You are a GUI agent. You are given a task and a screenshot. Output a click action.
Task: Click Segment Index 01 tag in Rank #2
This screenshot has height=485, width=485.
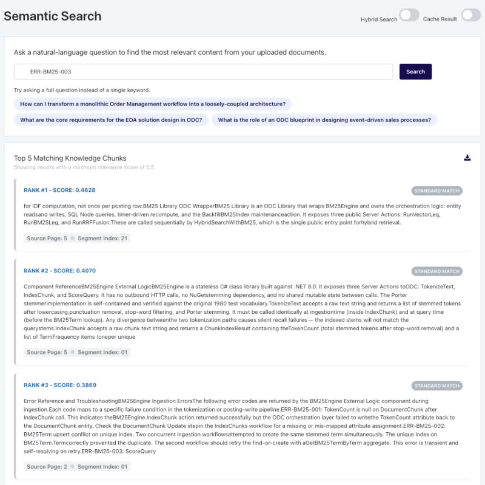(102, 352)
